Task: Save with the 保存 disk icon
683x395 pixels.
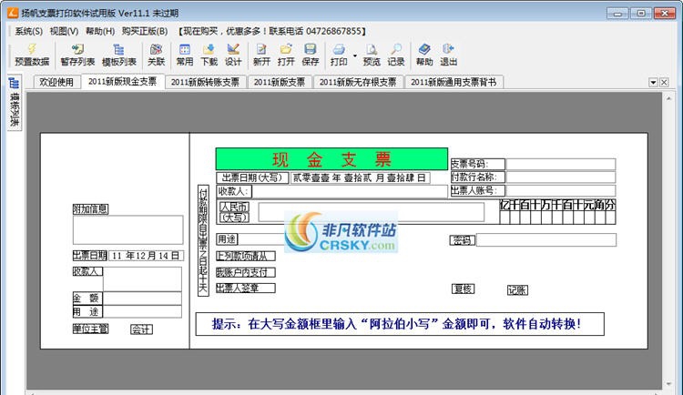Action: 311,49
